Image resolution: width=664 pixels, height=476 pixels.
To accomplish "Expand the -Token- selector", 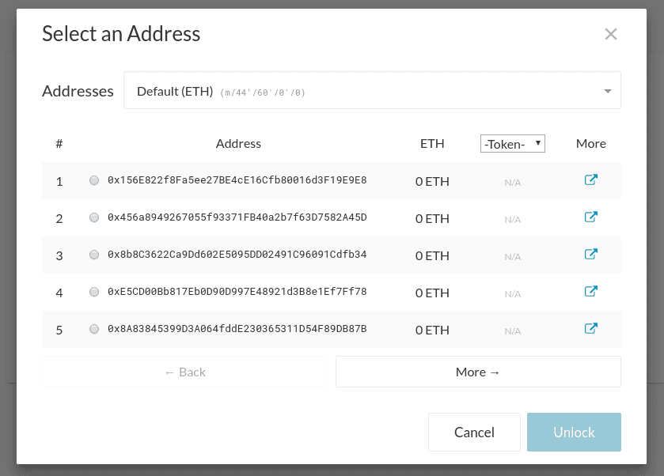I will tap(512, 144).
